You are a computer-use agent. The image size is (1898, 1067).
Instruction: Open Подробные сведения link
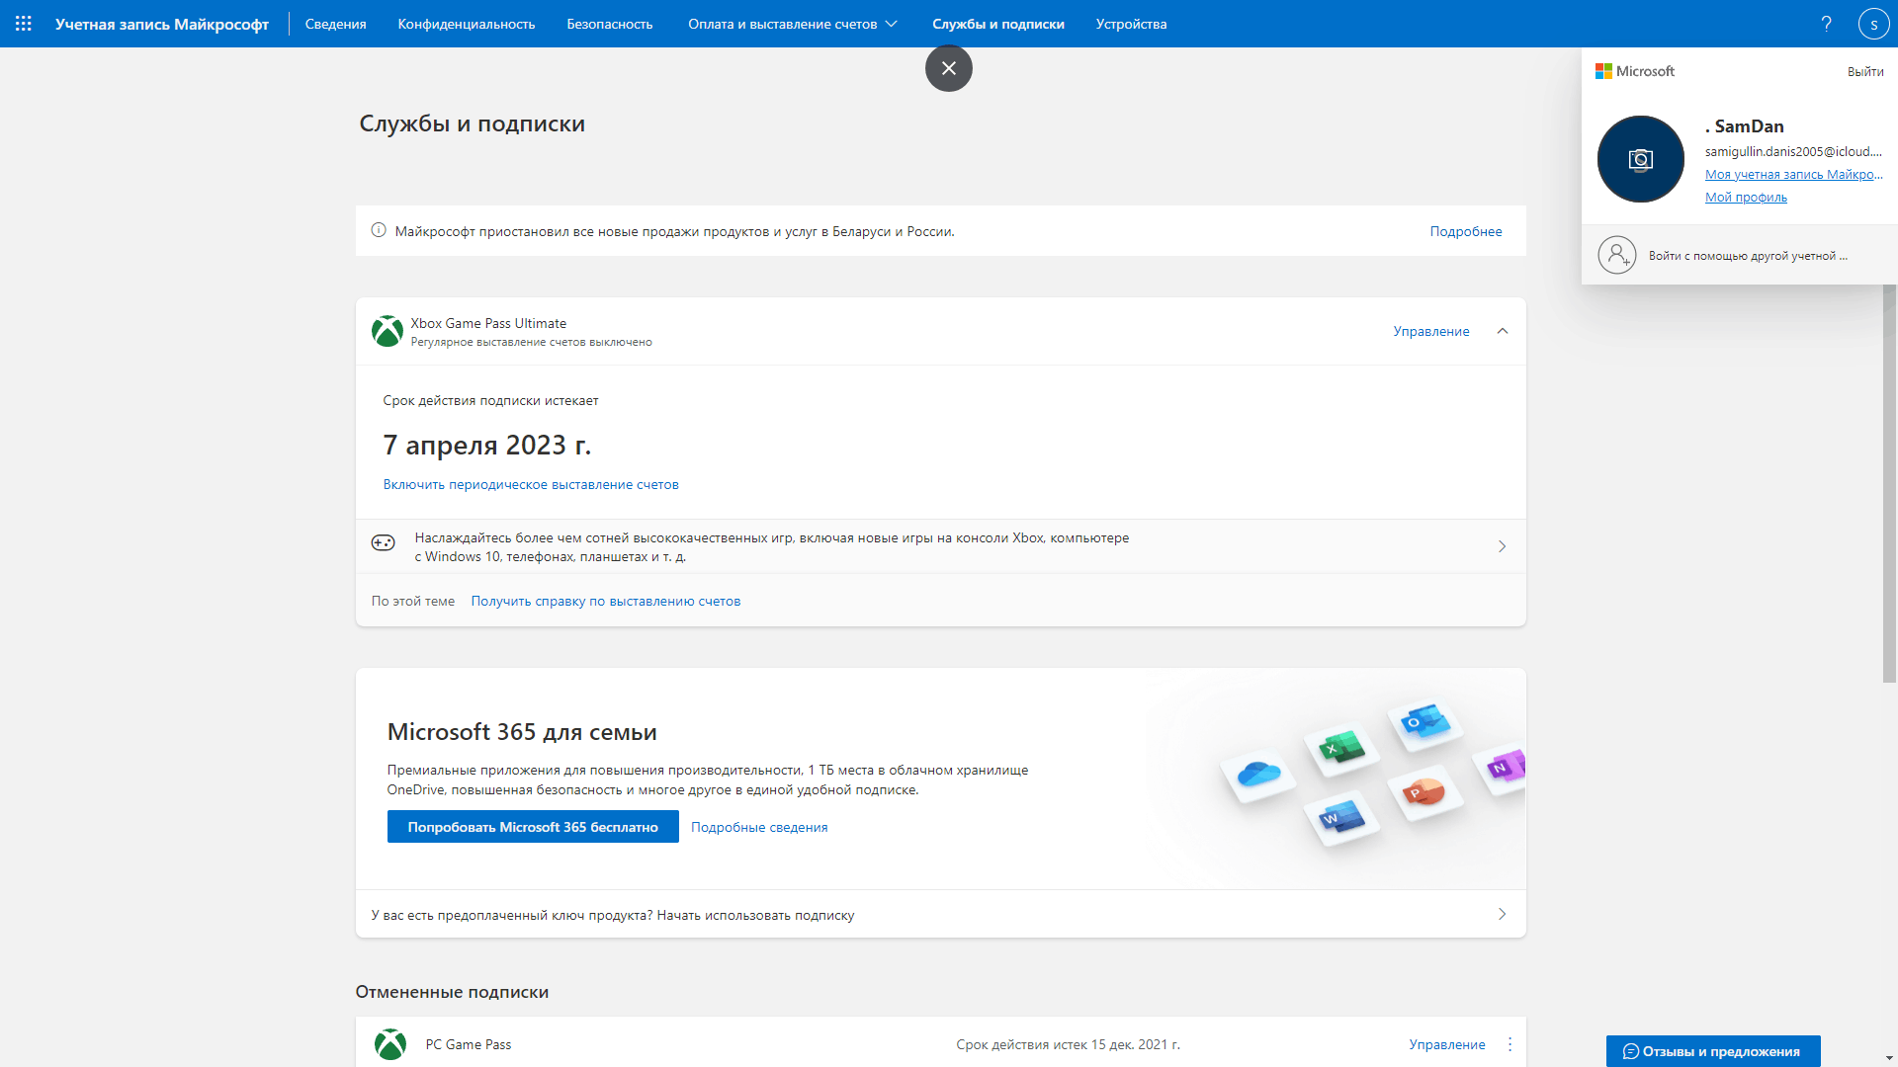pyautogui.click(x=759, y=827)
